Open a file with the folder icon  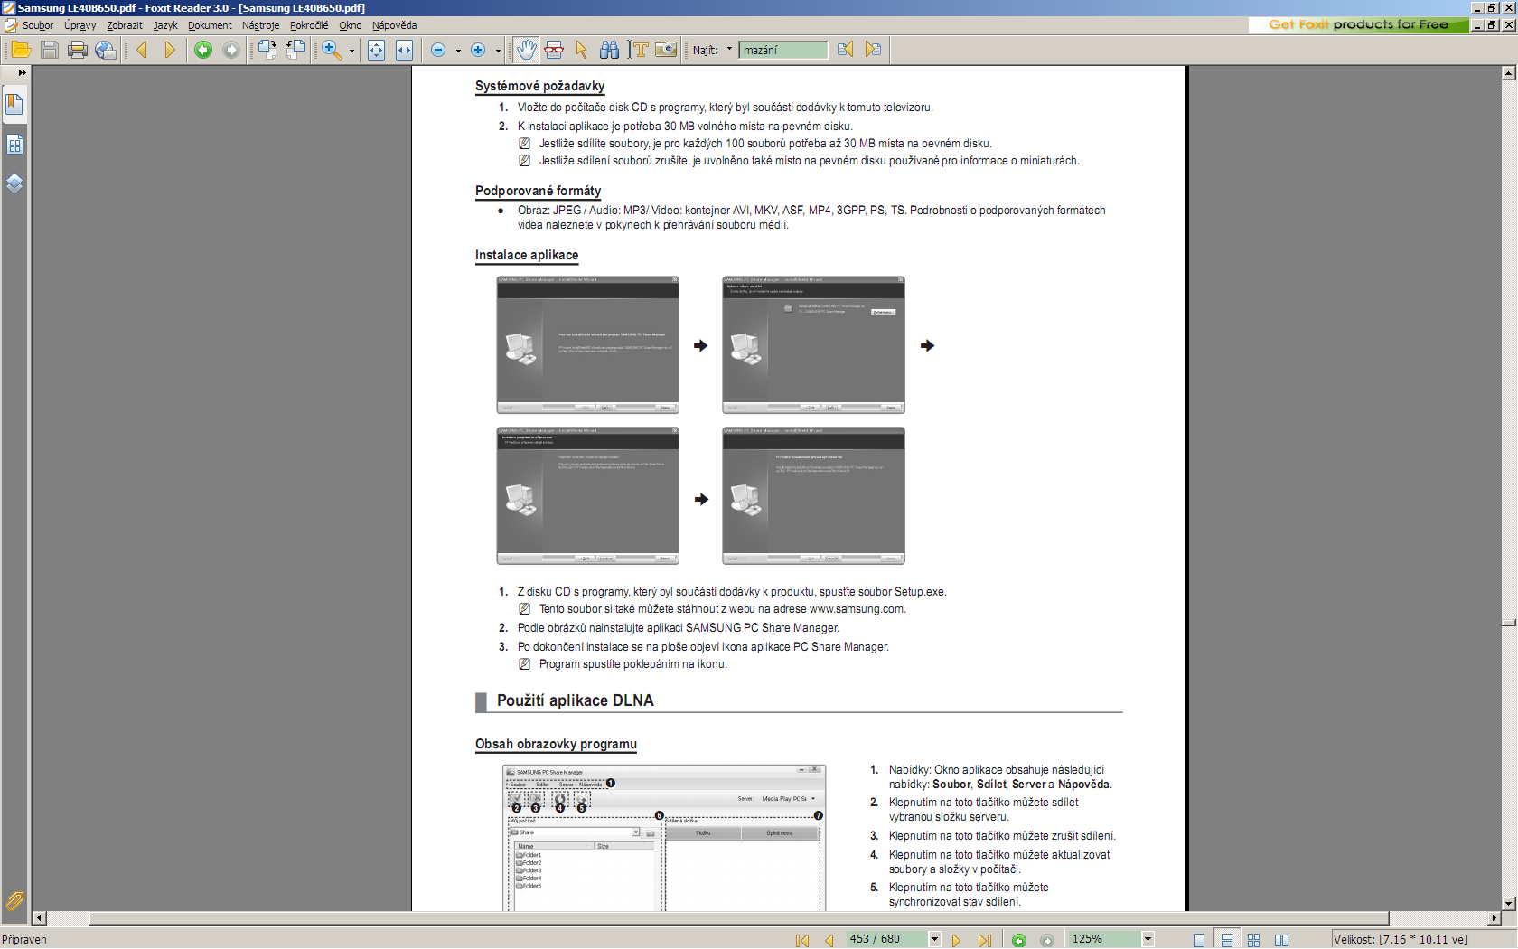pyautogui.click(x=21, y=50)
